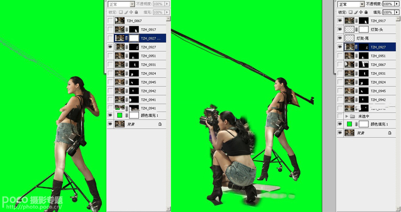Screen dimensions: 401x212
Task: Hide the 灯架-尾 layer
Action: click(340, 38)
